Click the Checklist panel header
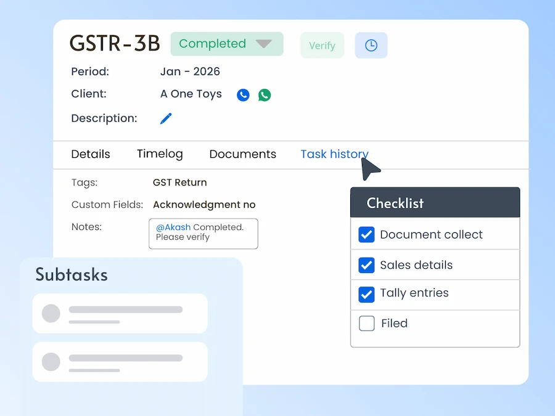 pyautogui.click(x=435, y=203)
